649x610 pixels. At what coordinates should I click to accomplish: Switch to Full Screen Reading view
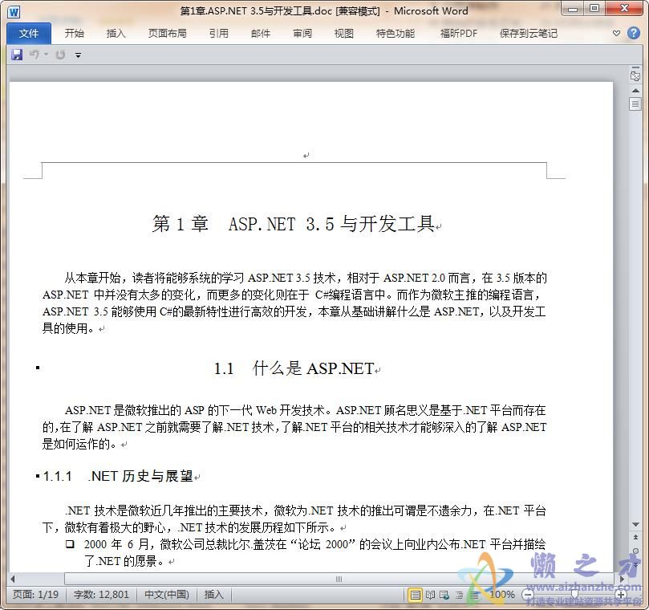point(431,595)
